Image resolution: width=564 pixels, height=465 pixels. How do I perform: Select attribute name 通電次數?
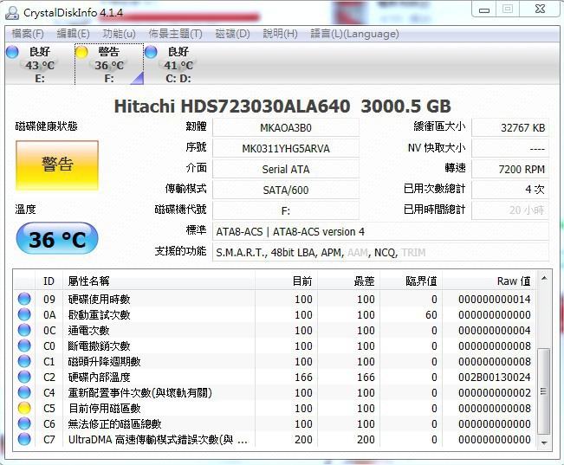point(89,331)
